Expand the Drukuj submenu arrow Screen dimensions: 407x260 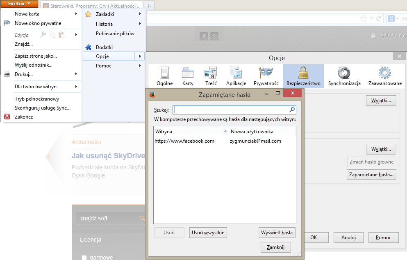click(76, 74)
